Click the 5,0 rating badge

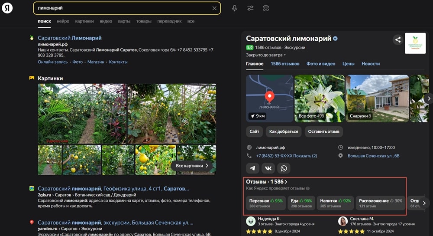(x=250, y=48)
